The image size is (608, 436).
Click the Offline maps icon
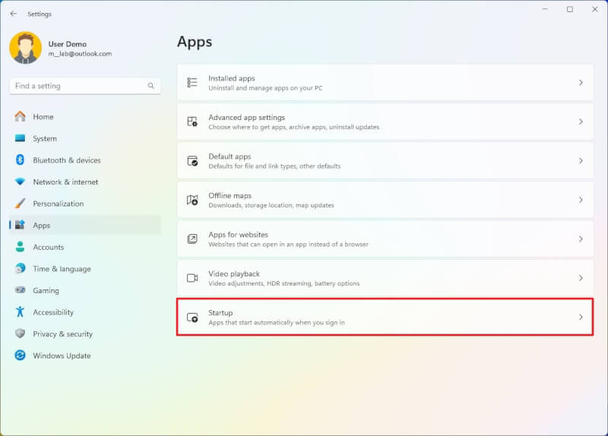tap(192, 200)
